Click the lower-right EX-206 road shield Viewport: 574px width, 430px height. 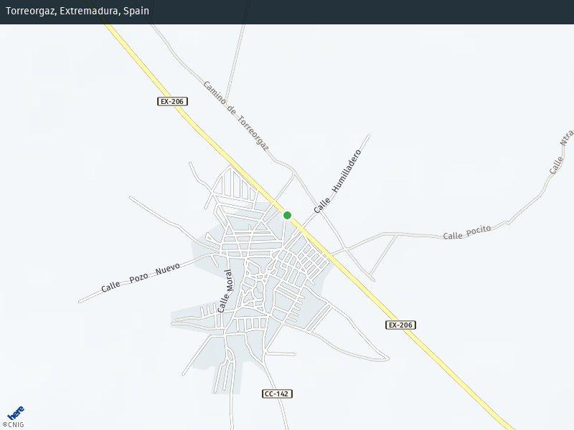click(x=400, y=325)
